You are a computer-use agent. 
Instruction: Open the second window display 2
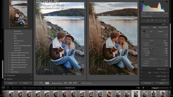click(x=8, y=88)
